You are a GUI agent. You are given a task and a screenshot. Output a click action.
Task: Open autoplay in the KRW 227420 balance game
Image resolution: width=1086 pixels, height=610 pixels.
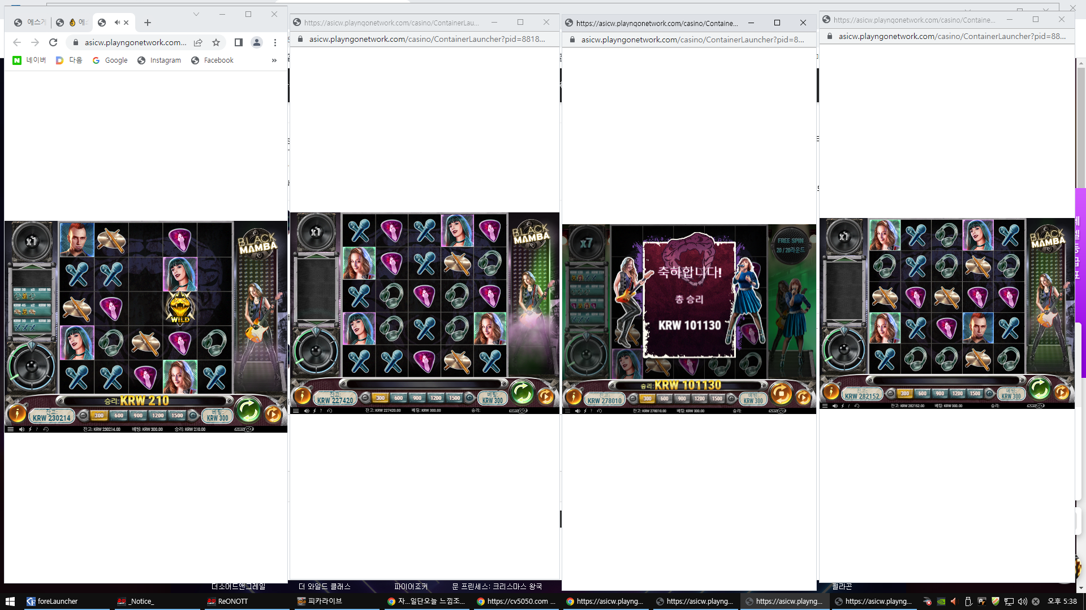point(546,397)
